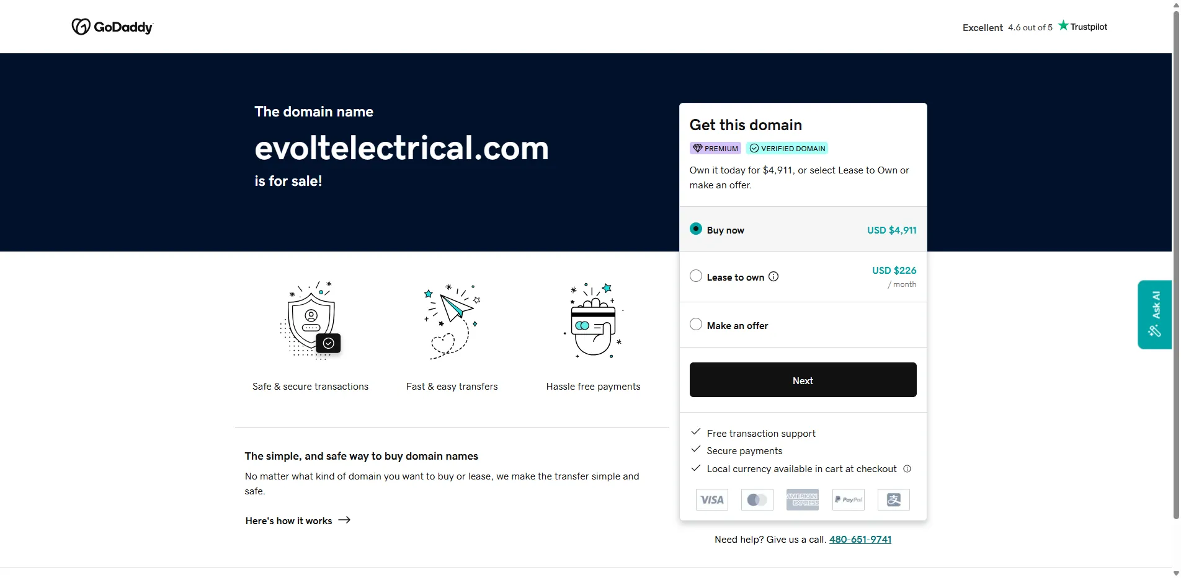Click the GoDaddy logo

pyautogui.click(x=112, y=27)
